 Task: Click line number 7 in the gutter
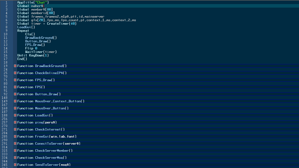(x=6, y=24)
